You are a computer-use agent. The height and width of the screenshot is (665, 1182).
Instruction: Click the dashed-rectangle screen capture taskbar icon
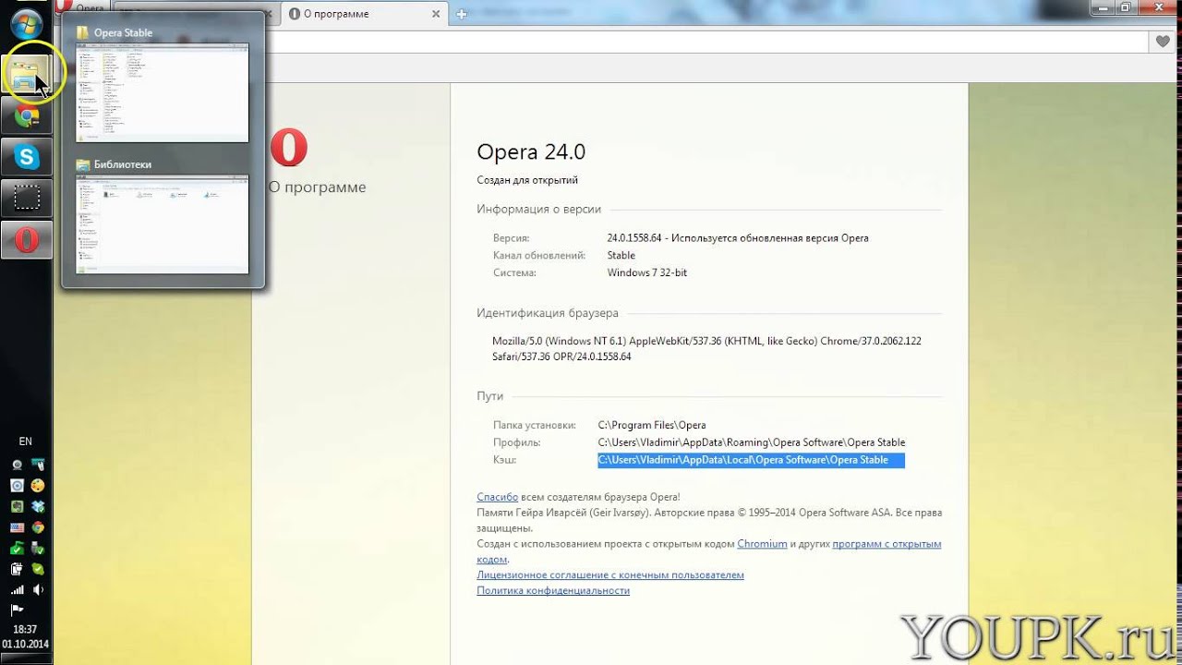(26, 198)
